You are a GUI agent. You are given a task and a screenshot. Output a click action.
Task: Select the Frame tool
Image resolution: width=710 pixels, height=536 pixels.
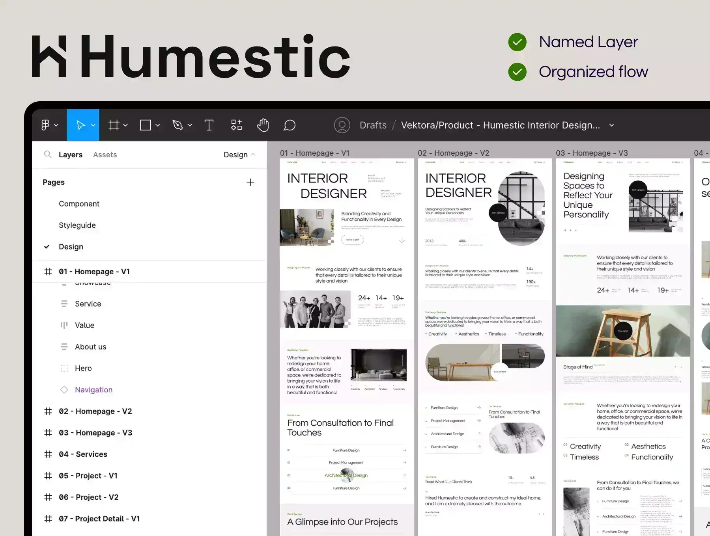coord(114,125)
